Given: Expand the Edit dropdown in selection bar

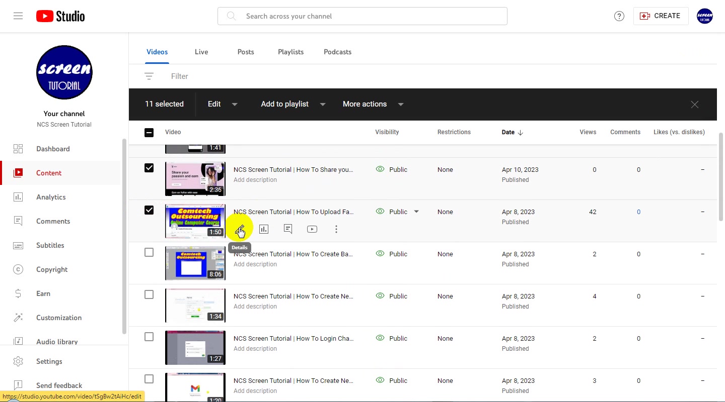Looking at the screenshot, I should pyautogui.click(x=223, y=104).
